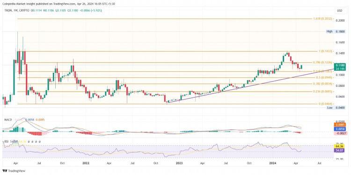
Task: Select the 0.236 (0.0693) Fibonacci label
Action: (322, 91)
